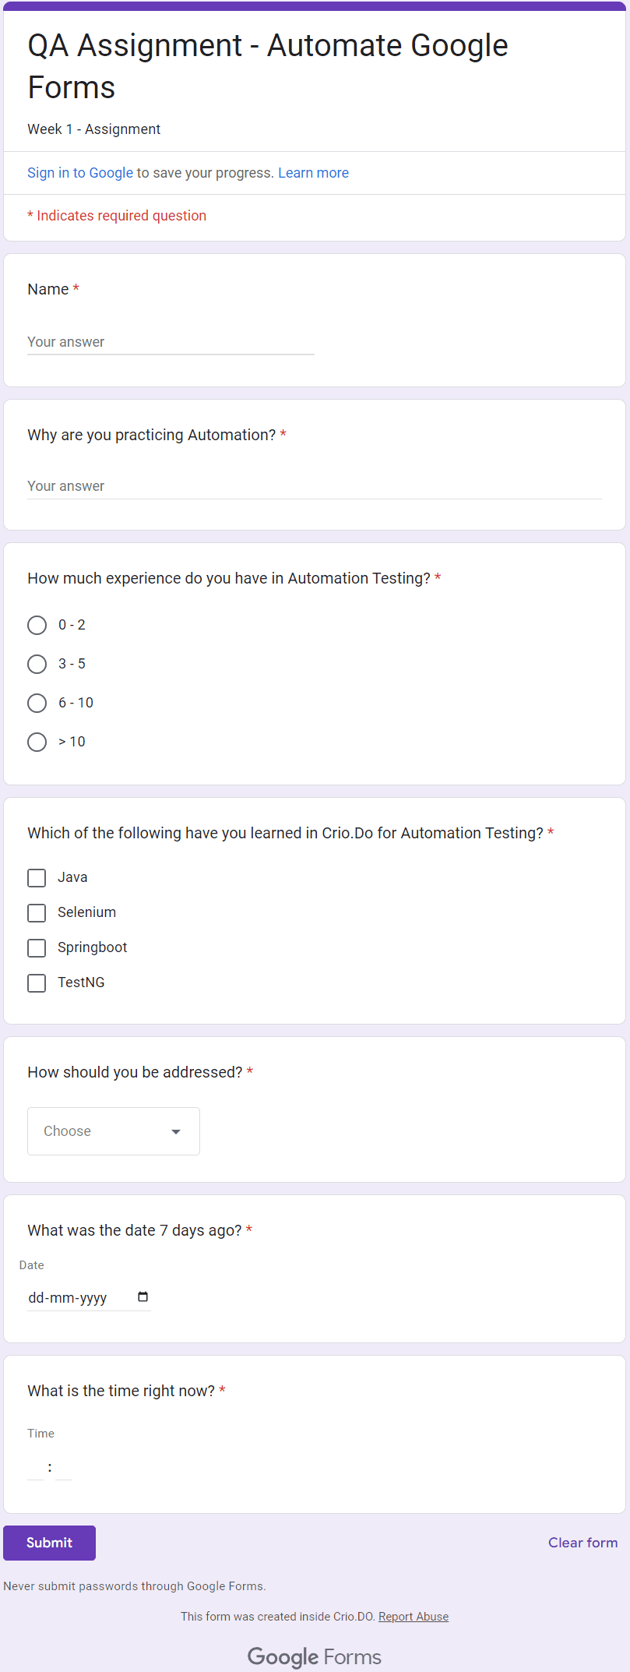630x1672 pixels.
Task: Focus the Name answer field
Action: [171, 342]
